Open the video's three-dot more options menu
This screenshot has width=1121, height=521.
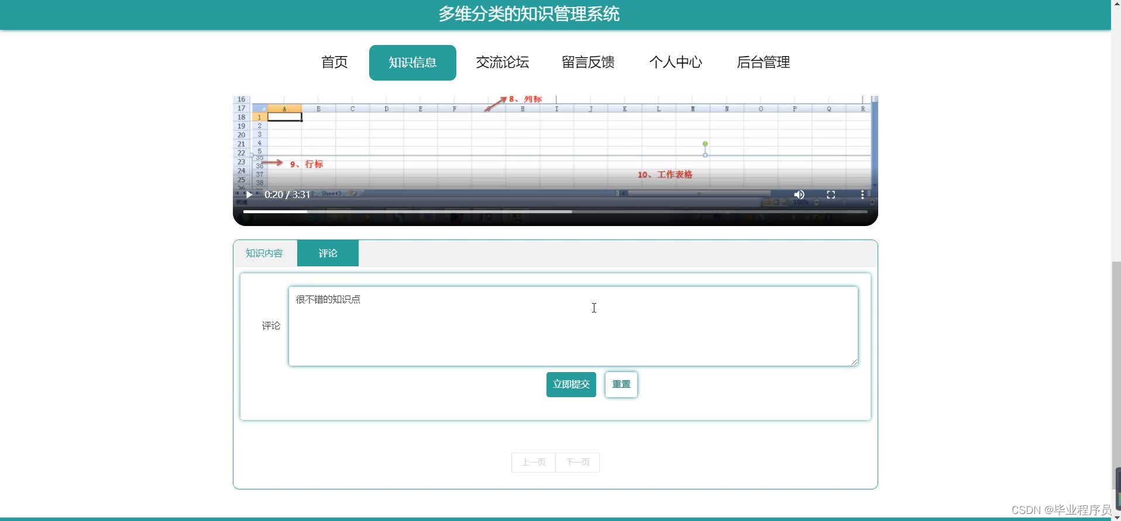[x=862, y=194]
